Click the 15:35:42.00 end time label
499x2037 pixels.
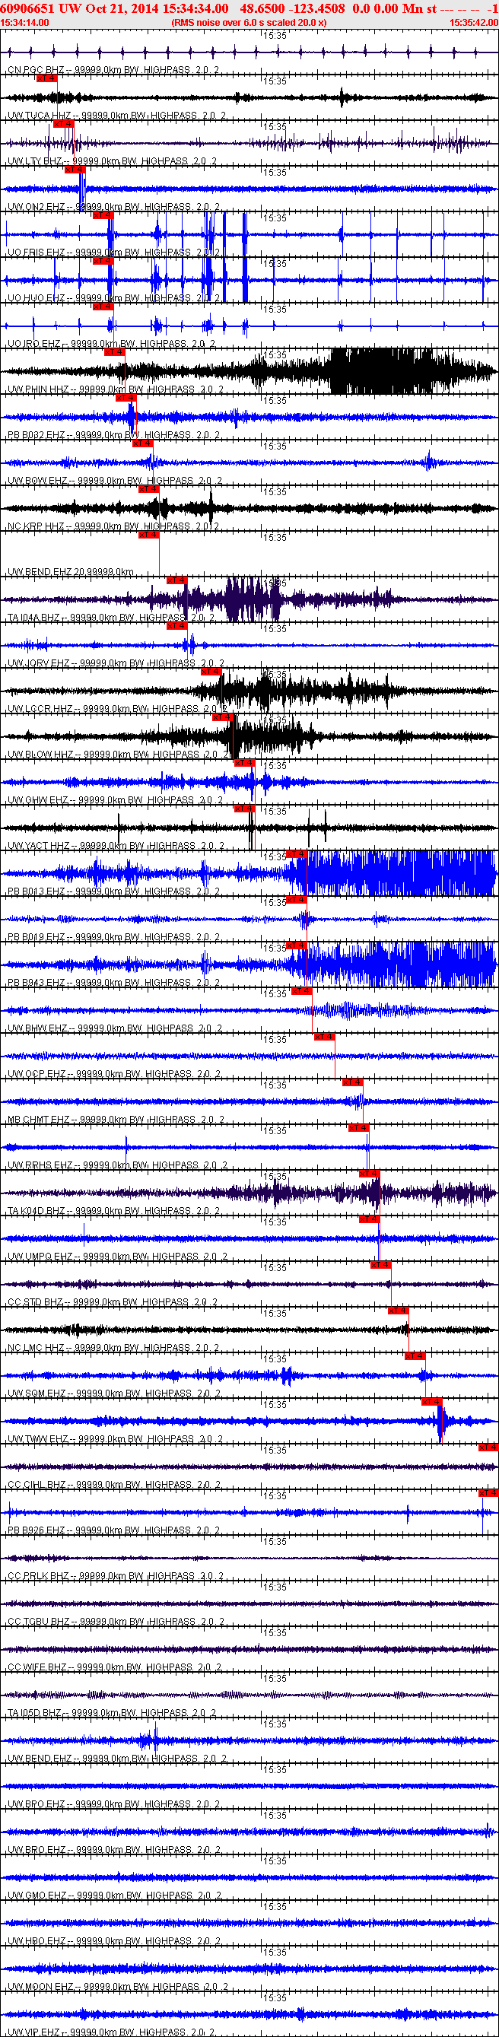pos(474,23)
